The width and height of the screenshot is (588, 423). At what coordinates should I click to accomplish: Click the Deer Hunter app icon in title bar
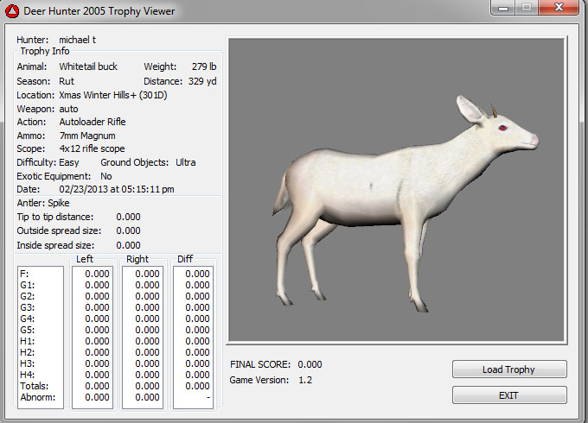coord(11,11)
